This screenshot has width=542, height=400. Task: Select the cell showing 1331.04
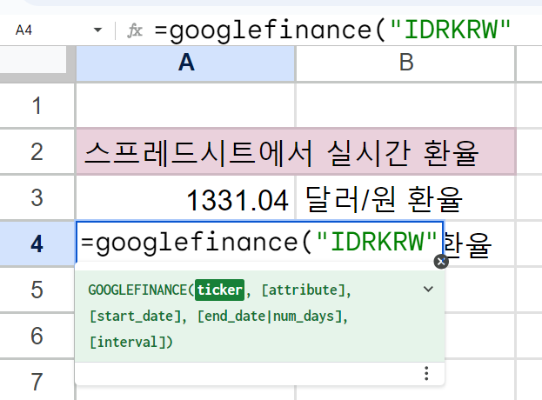[x=185, y=198]
